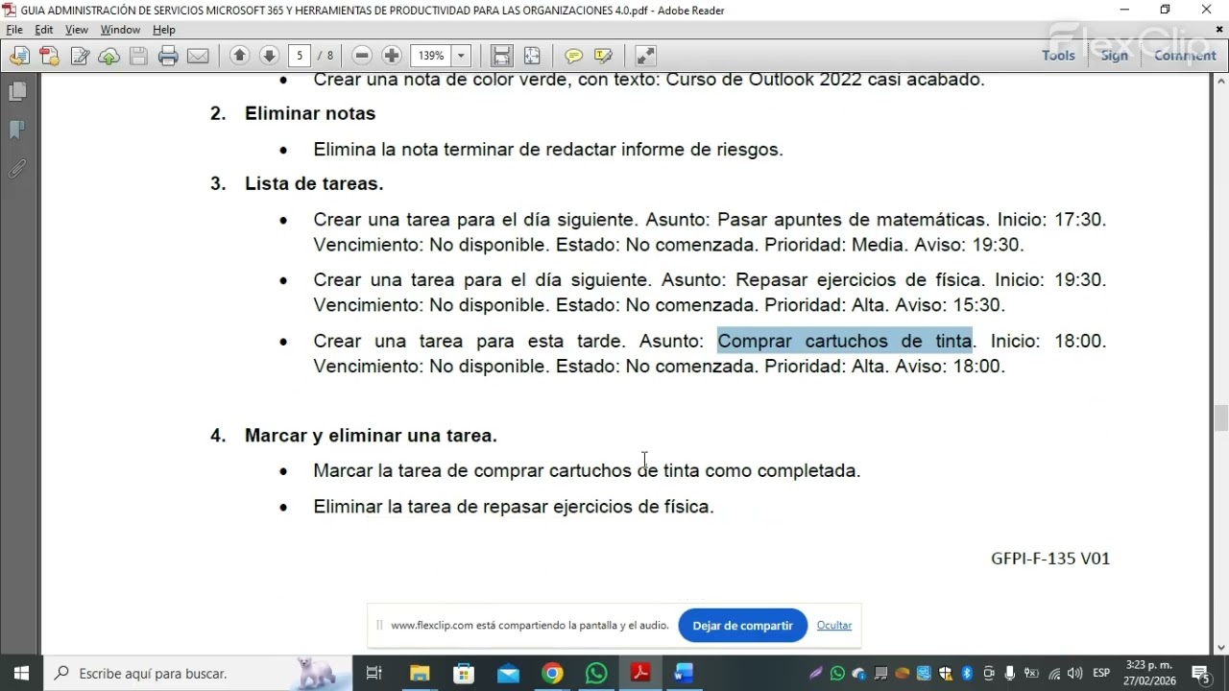This screenshot has width=1229, height=691.
Task: Click the Ocultar link
Action: (x=834, y=626)
